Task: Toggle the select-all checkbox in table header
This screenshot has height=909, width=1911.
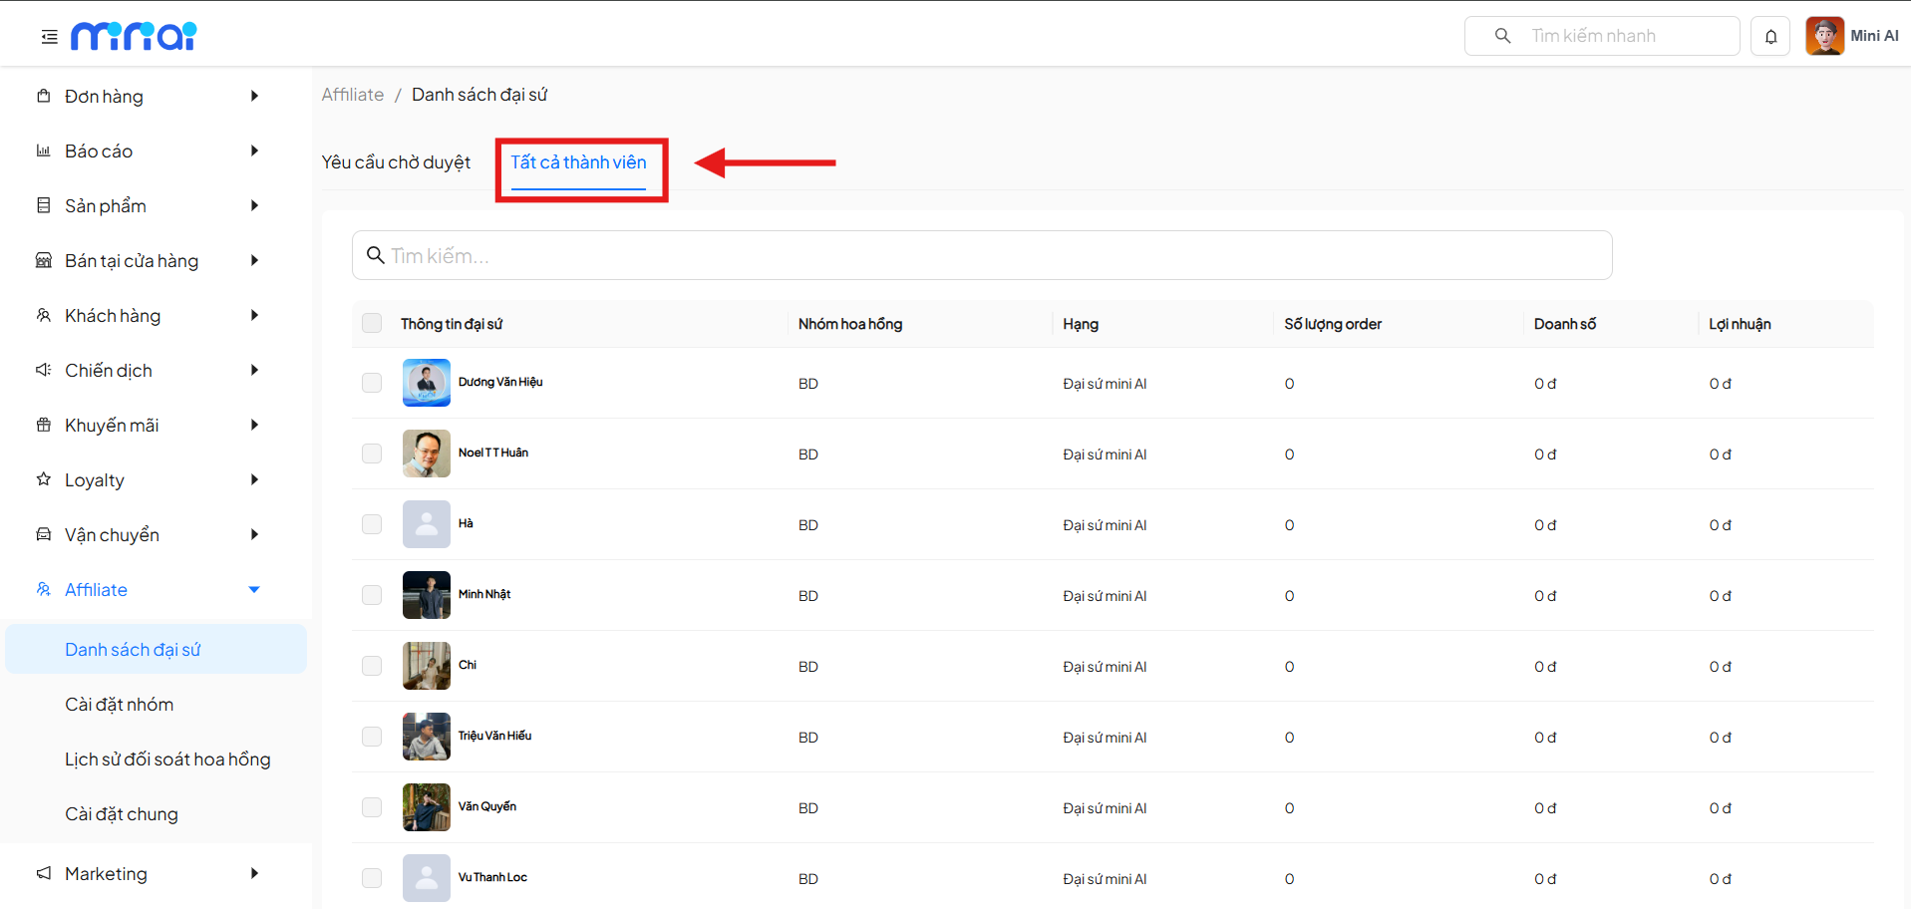Action: (x=372, y=323)
